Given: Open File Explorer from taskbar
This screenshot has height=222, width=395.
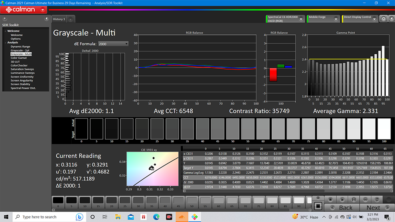Looking at the screenshot, I should click(118, 217).
